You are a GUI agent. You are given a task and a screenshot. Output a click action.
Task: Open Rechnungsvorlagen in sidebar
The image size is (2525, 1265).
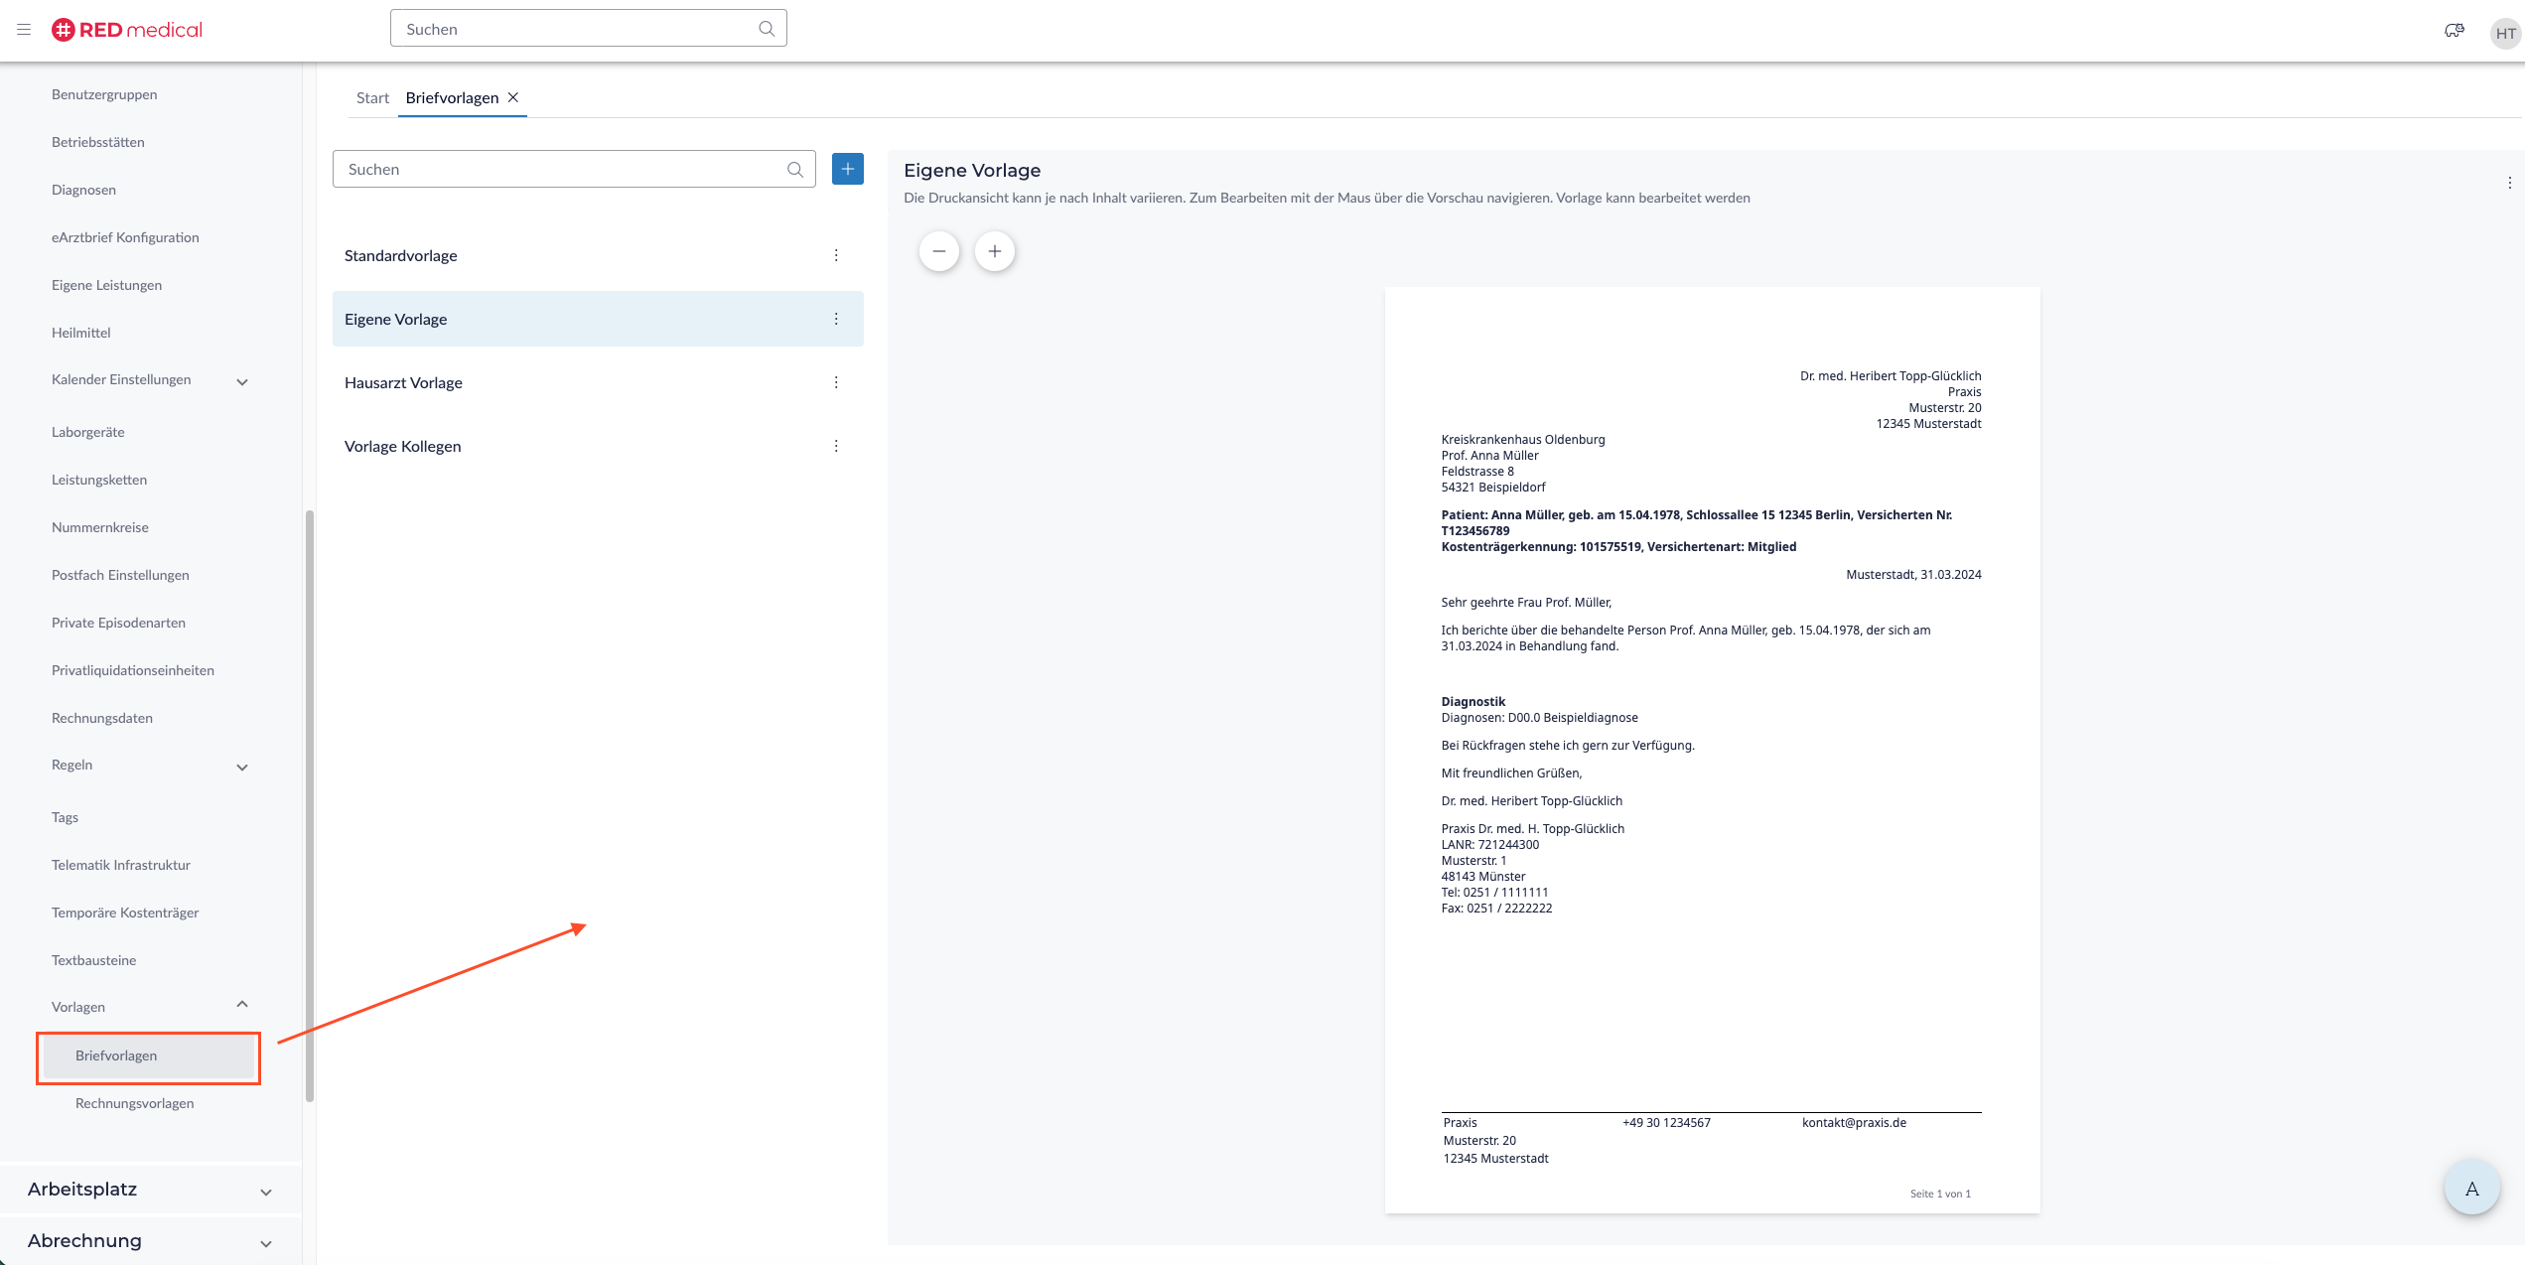pyautogui.click(x=135, y=1103)
